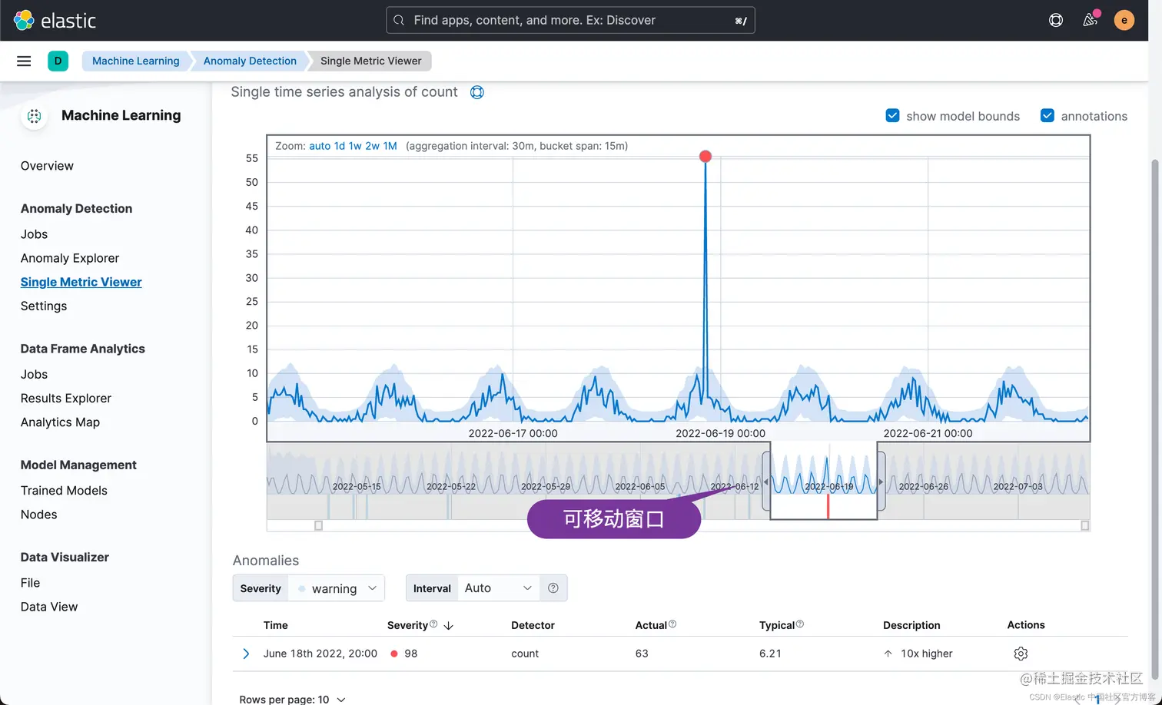This screenshot has height=705, width=1162.
Task: Set chart zoom to 1w
Action: click(x=355, y=146)
